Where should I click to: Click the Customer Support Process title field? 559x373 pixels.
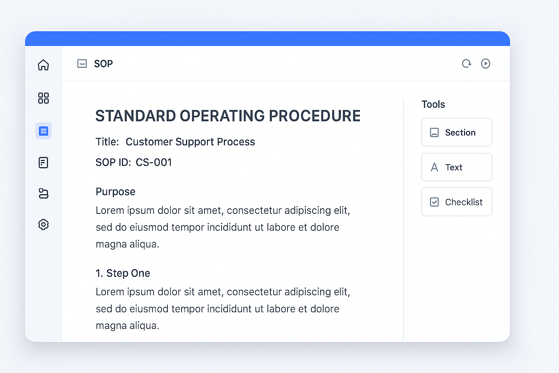tap(190, 142)
